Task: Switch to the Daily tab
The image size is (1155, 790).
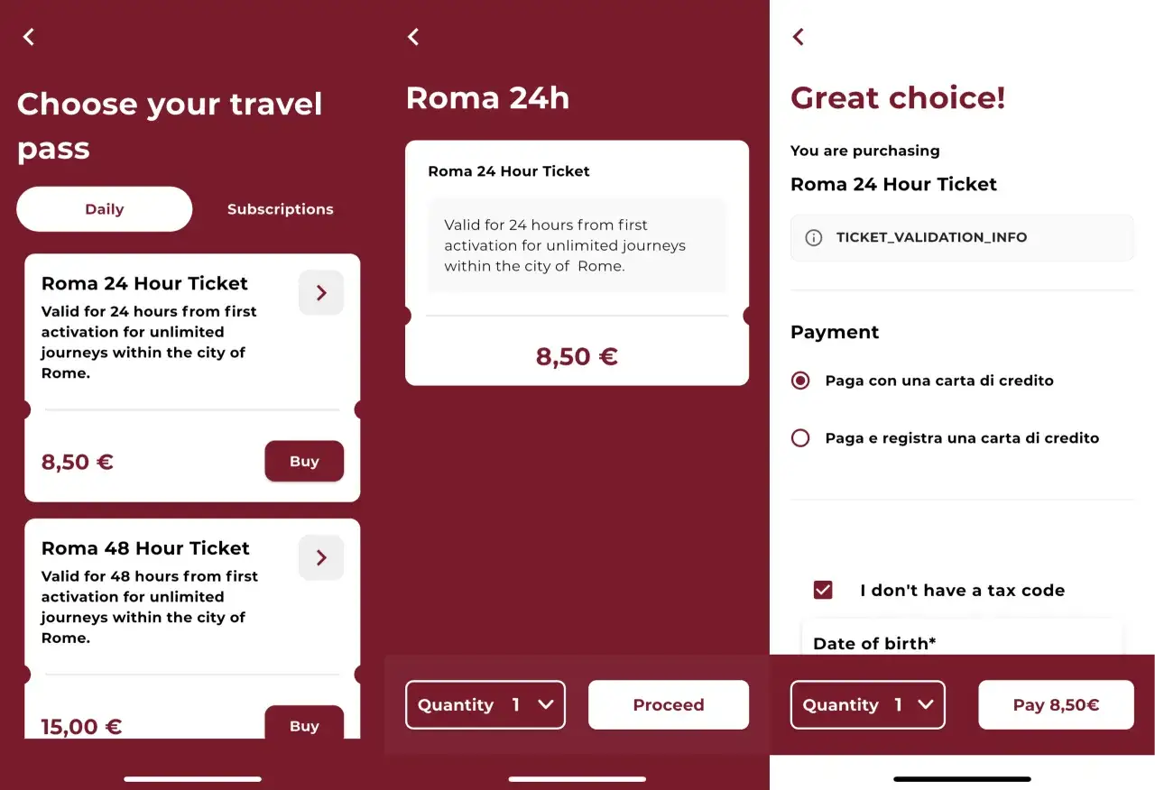Action: (x=105, y=209)
